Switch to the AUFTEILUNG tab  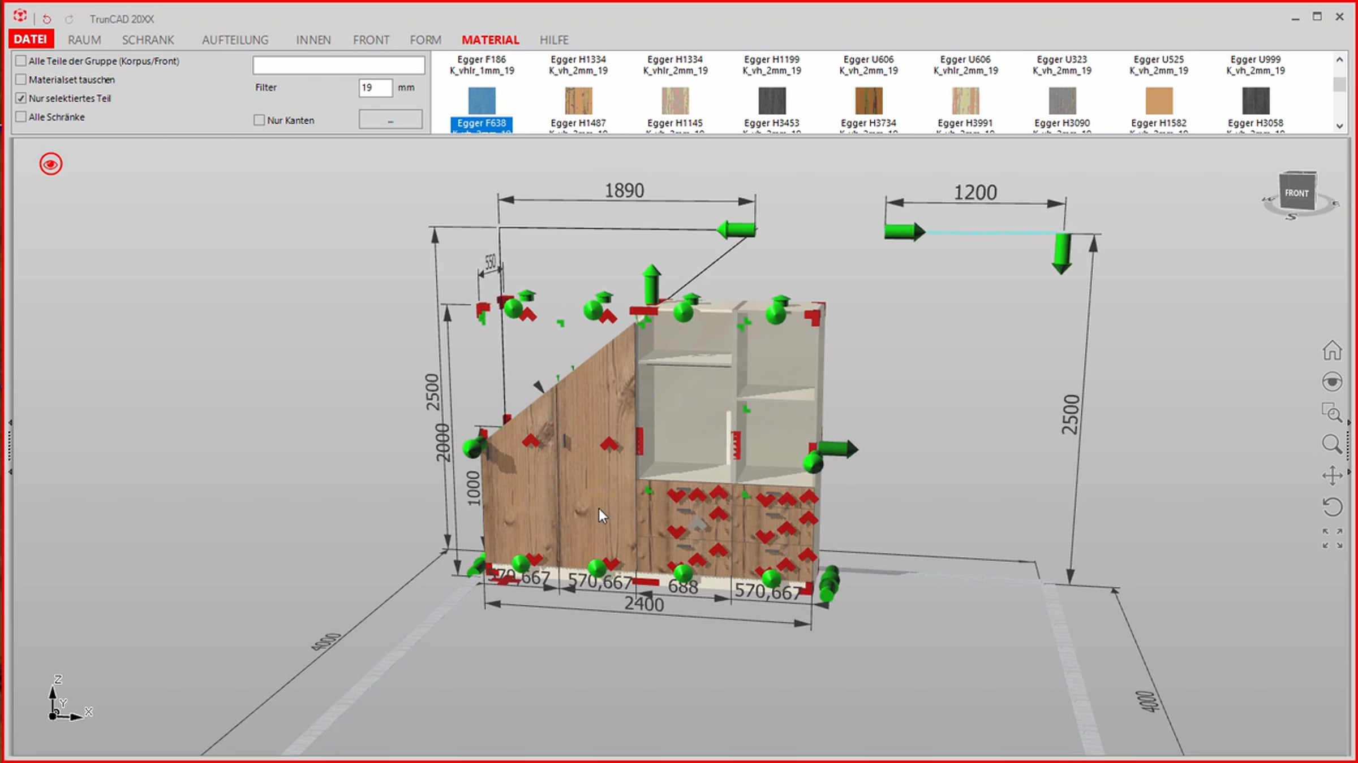(235, 40)
